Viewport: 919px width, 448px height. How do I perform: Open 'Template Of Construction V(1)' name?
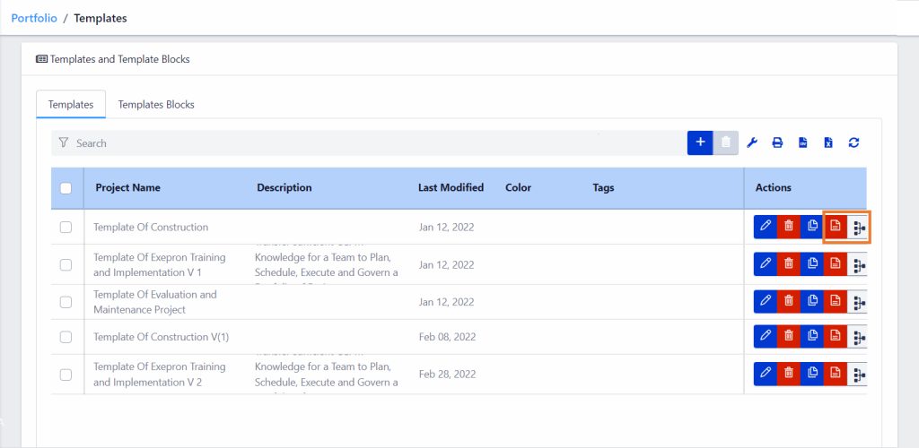pos(162,337)
